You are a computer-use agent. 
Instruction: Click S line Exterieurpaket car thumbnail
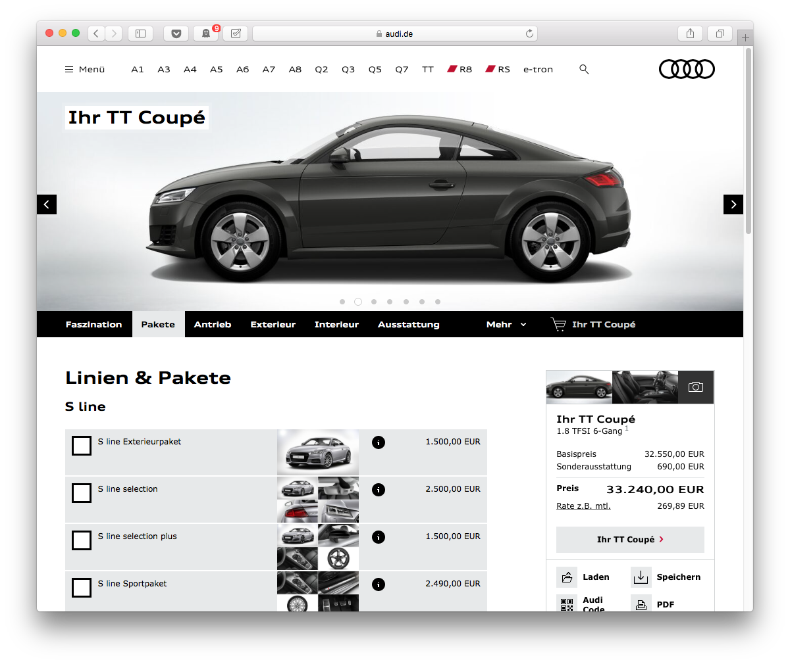318,452
